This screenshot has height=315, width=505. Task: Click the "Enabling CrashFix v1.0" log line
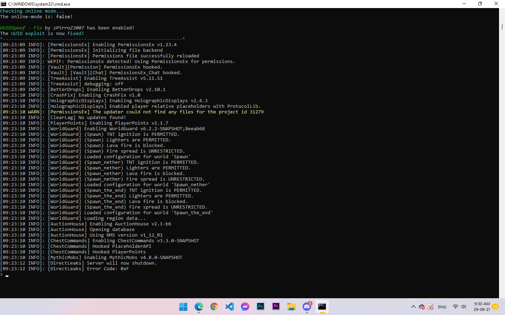coord(70,95)
